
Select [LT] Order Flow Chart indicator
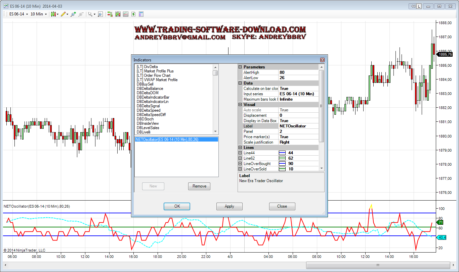[154, 75]
